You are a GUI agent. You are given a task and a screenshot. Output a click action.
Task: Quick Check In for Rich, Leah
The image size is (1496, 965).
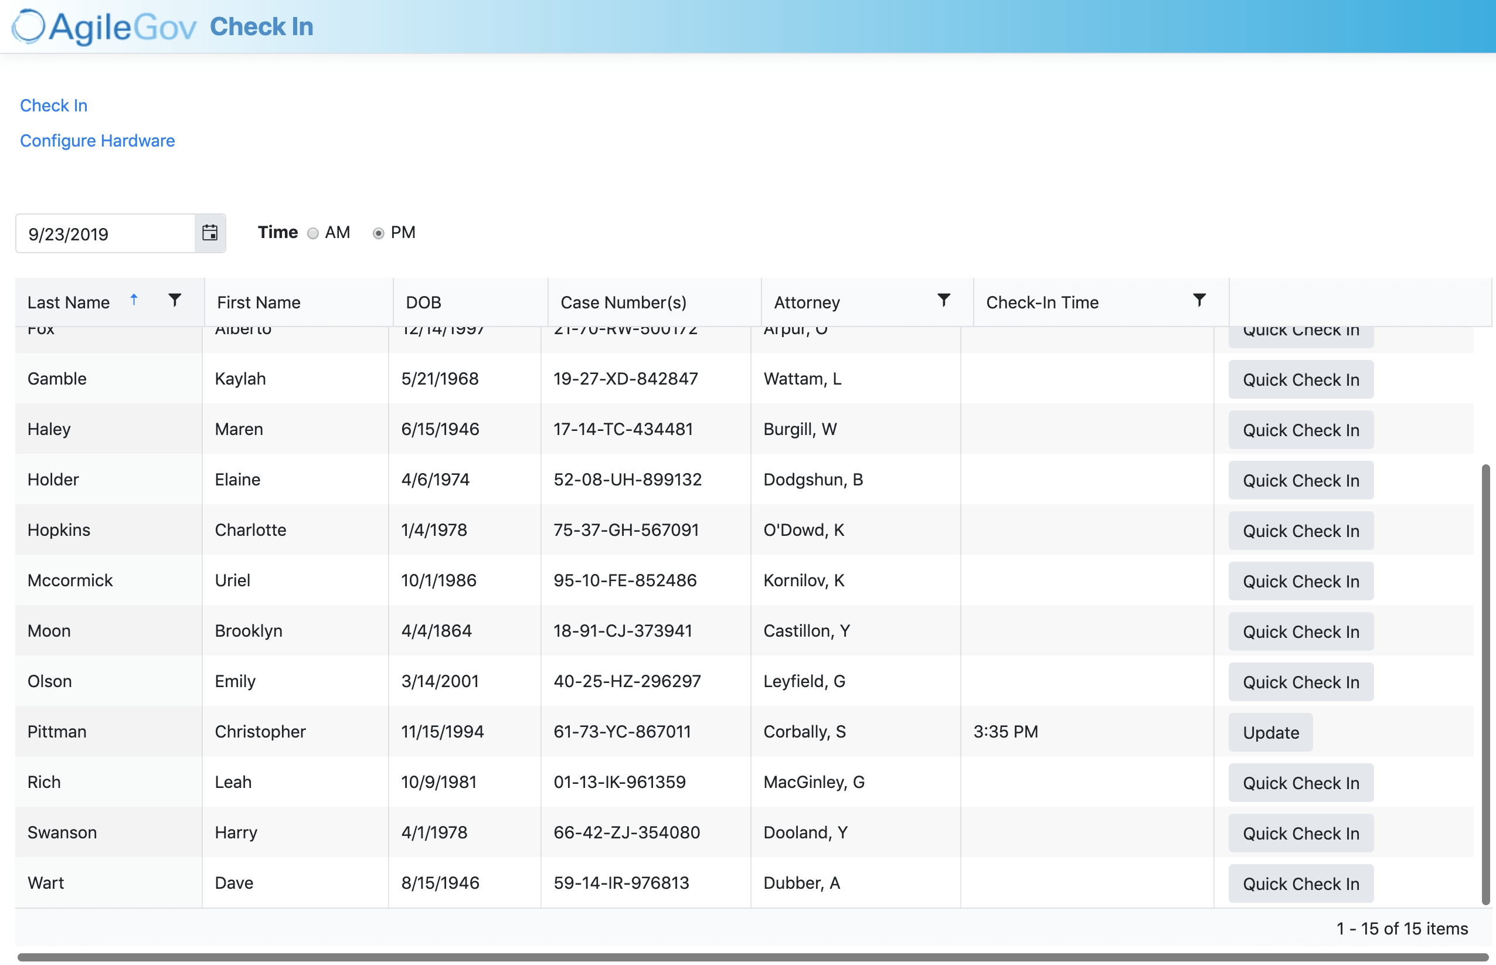pos(1301,783)
